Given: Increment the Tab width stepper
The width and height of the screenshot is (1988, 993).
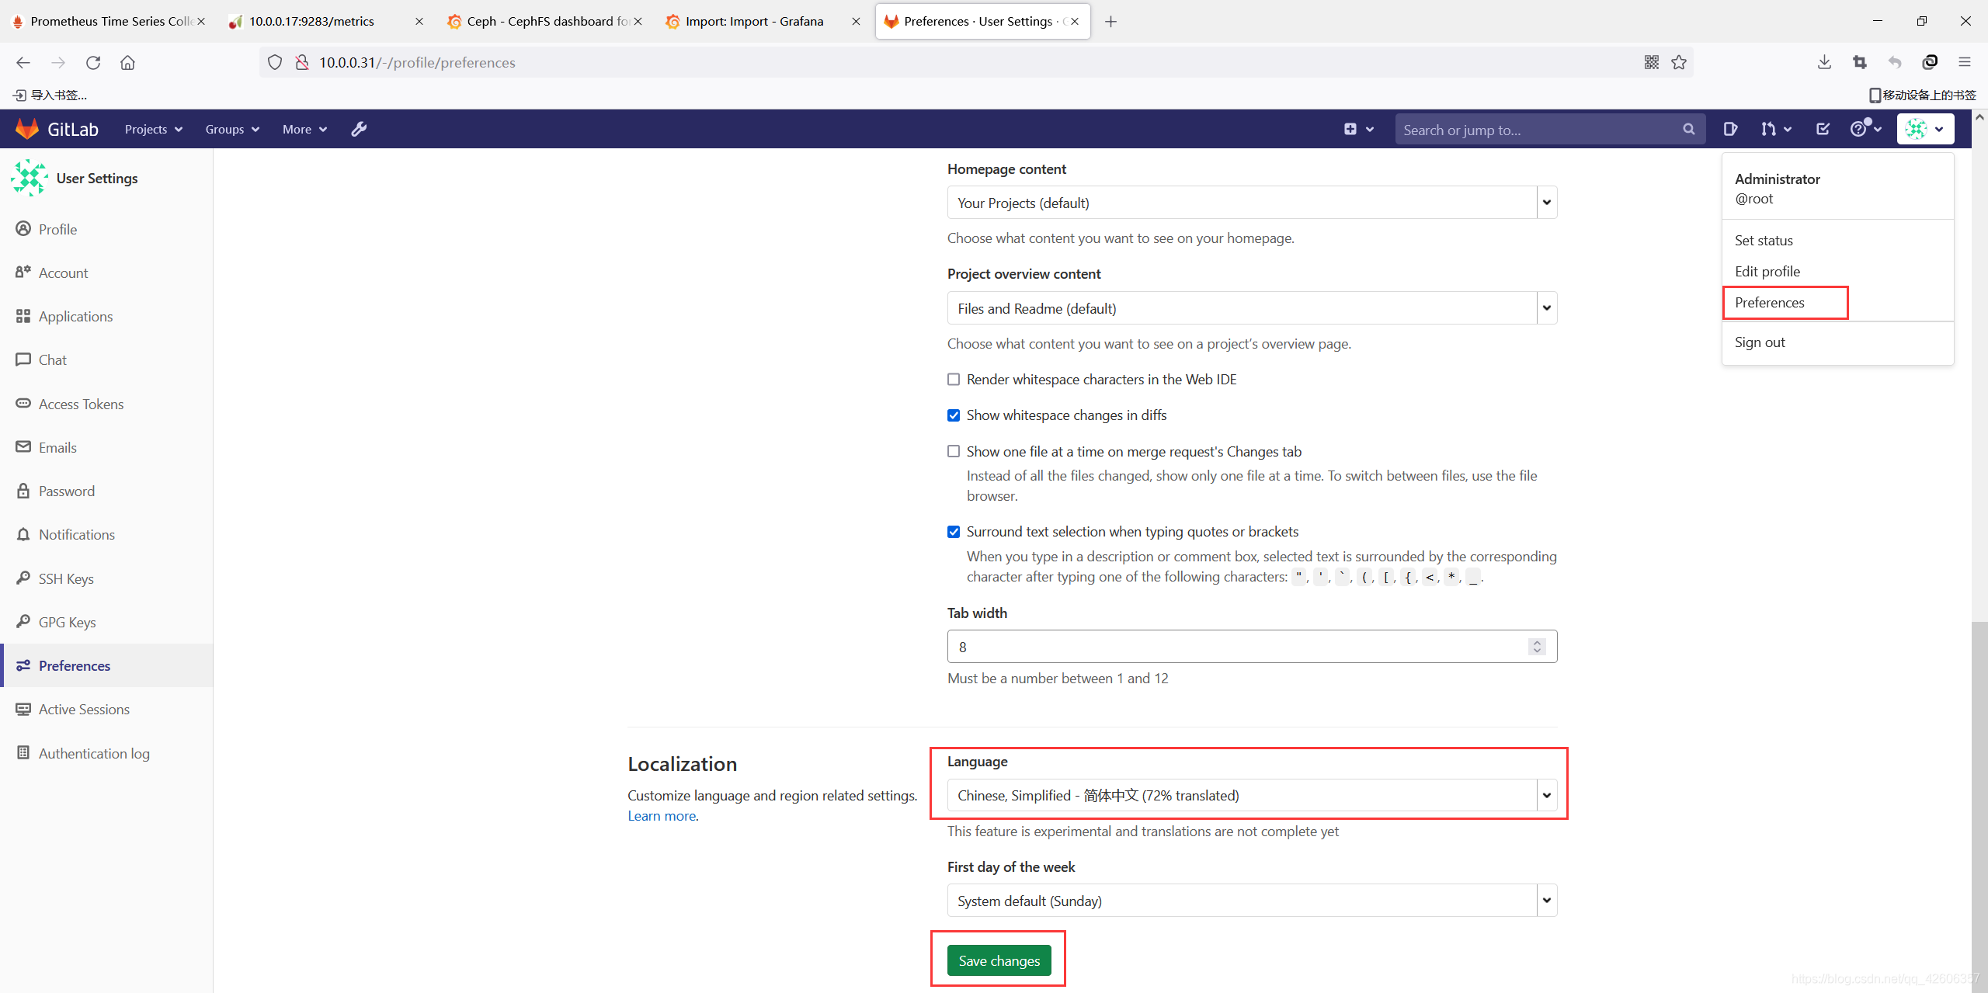Looking at the screenshot, I should [1537, 642].
